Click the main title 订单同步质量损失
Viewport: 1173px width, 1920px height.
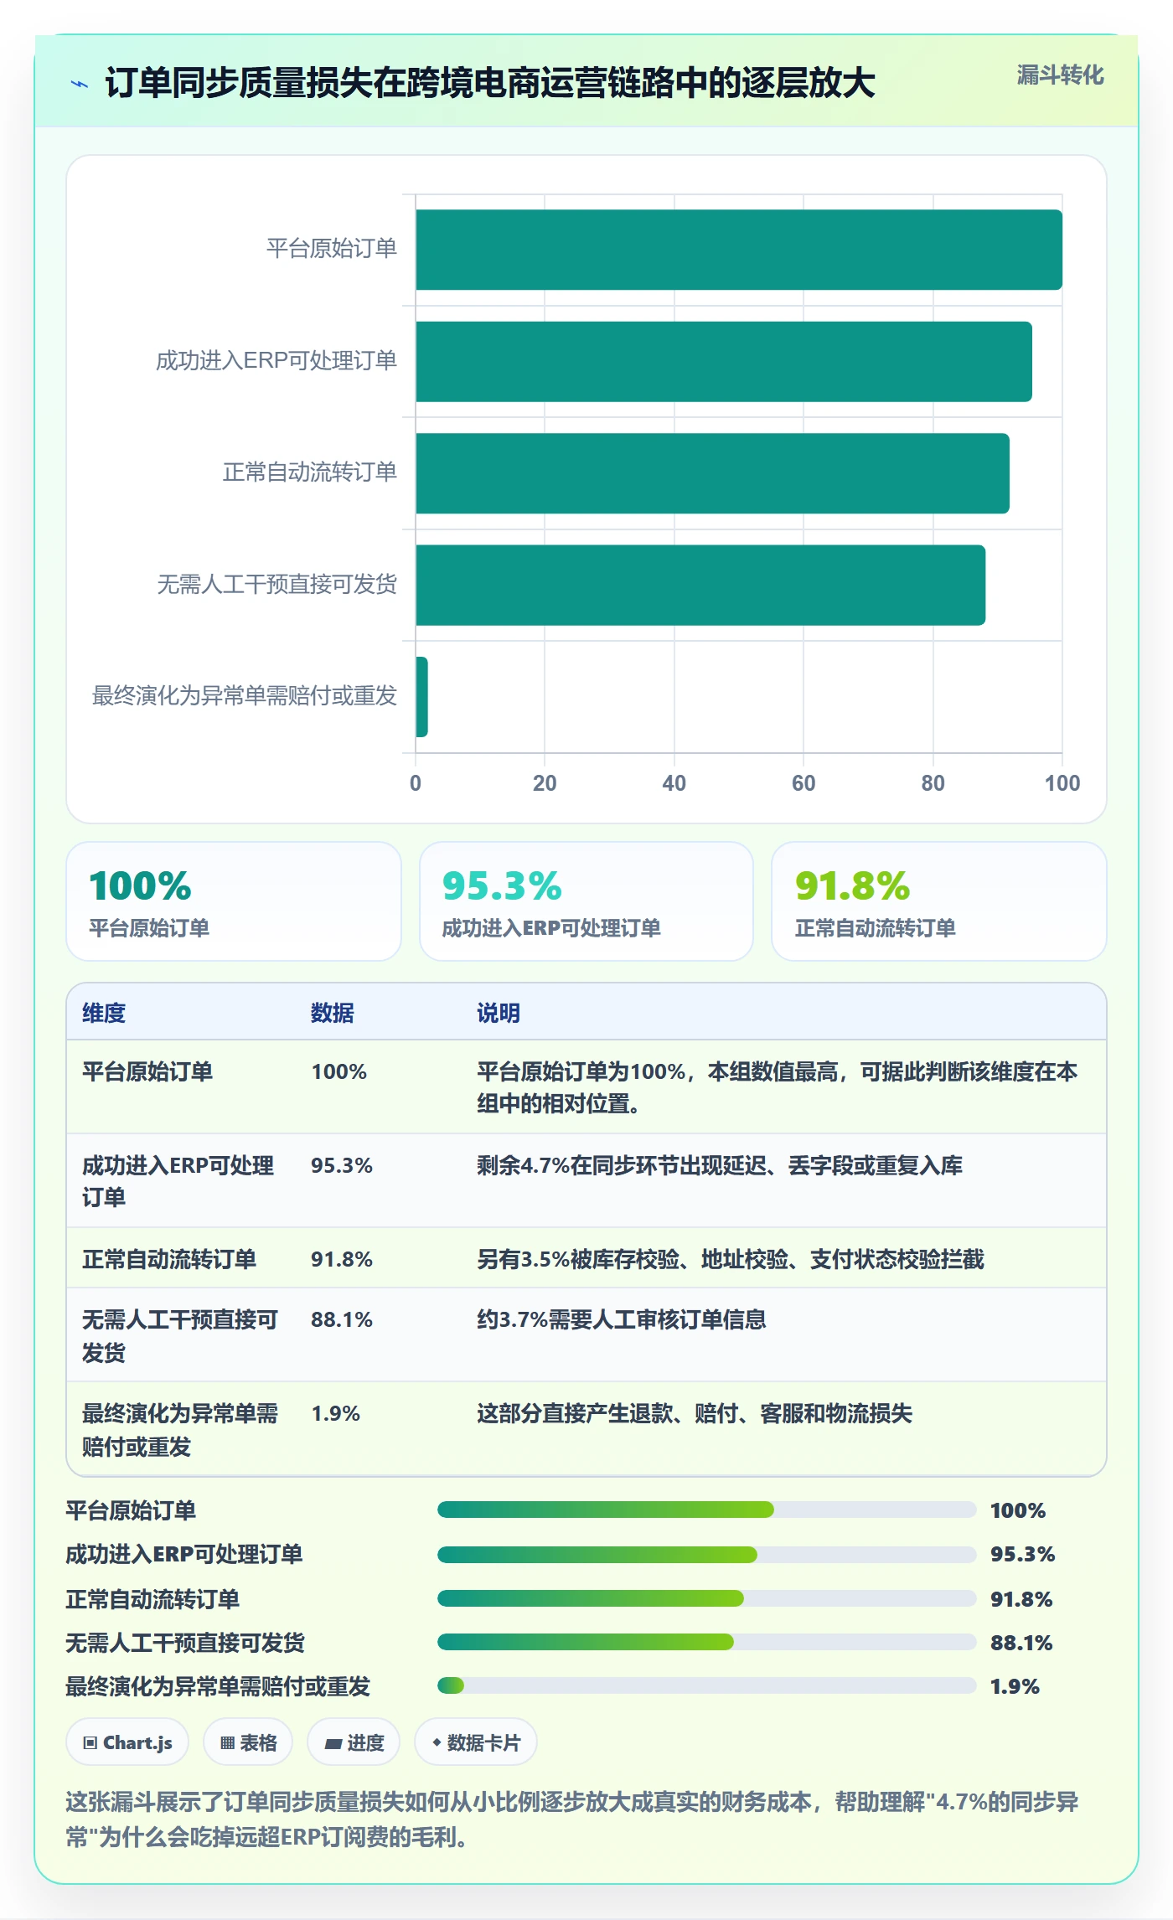pos(490,83)
